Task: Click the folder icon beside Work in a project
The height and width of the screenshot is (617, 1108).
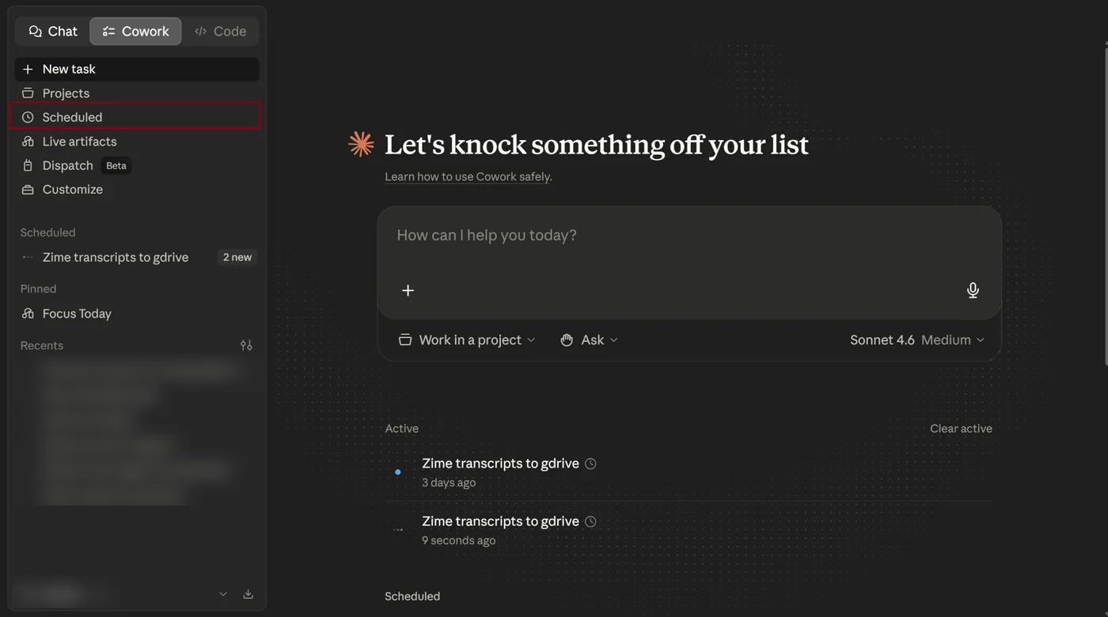Action: (405, 339)
